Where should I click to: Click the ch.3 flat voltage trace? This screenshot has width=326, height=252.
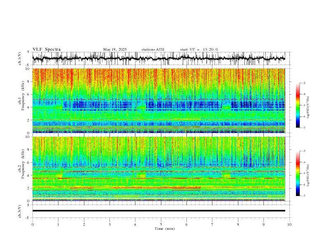(158, 211)
